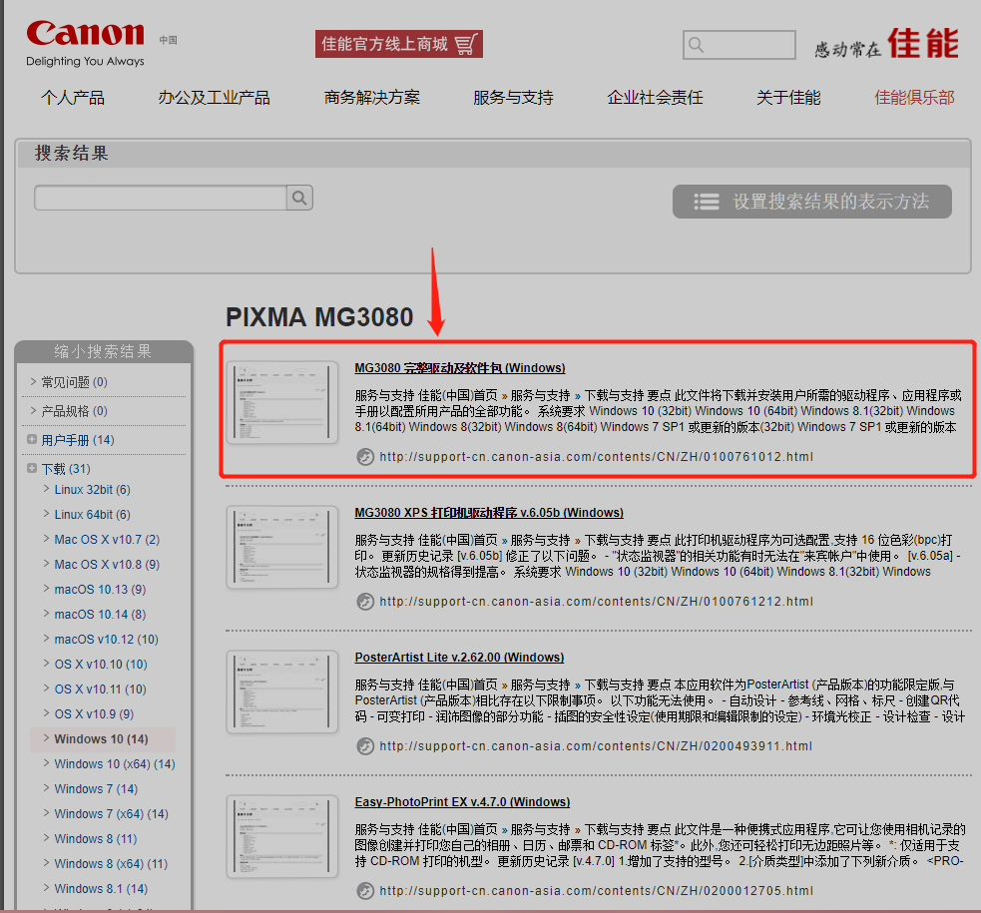Viewport: 981px width, 913px height.
Task: Filter by macOS v10.12 (10)
Action: [107, 640]
